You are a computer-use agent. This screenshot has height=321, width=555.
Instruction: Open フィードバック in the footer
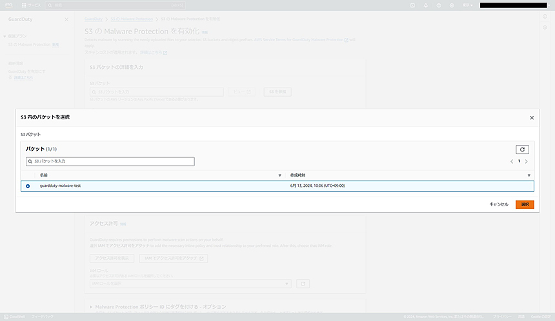coord(43,316)
